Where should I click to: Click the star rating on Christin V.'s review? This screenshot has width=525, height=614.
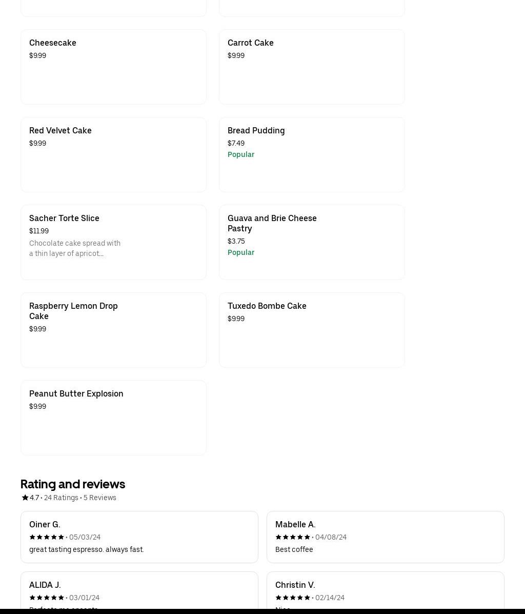click(293, 598)
